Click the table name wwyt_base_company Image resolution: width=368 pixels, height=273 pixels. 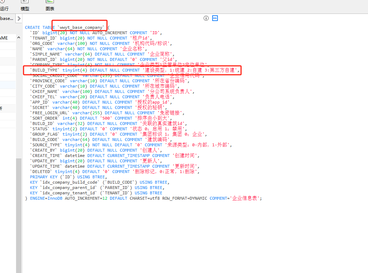click(x=81, y=27)
